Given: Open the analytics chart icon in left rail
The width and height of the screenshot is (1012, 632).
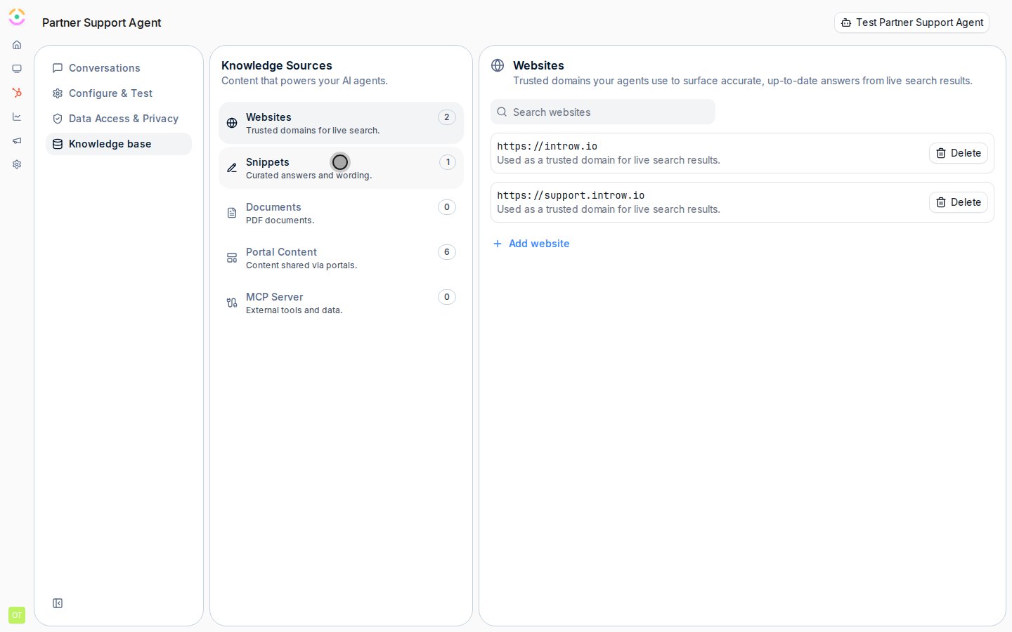Looking at the screenshot, I should (17, 117).
